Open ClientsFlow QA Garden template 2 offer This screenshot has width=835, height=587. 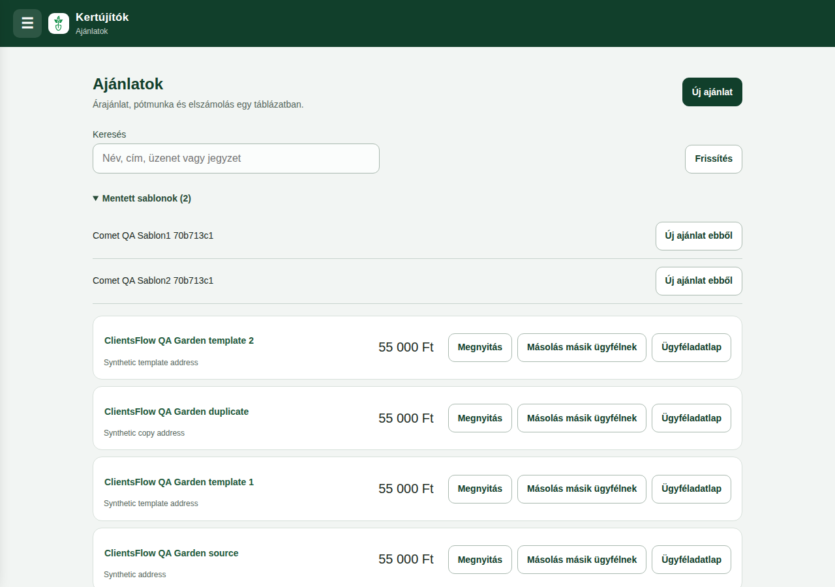[480, 348]
